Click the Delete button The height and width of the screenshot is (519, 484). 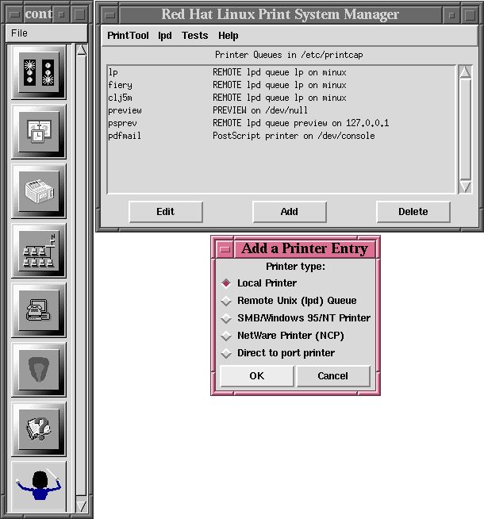coord(413,212)
